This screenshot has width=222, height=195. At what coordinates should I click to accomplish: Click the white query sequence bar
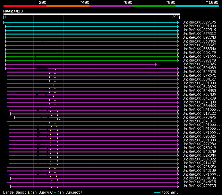91,15
